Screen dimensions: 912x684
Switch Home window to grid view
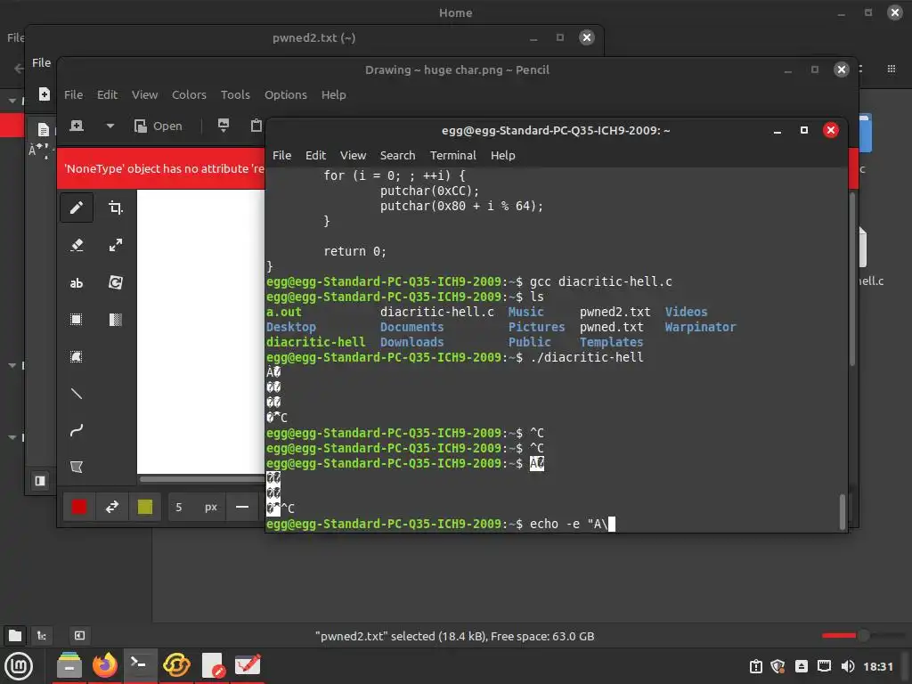(x=891, y=69)
